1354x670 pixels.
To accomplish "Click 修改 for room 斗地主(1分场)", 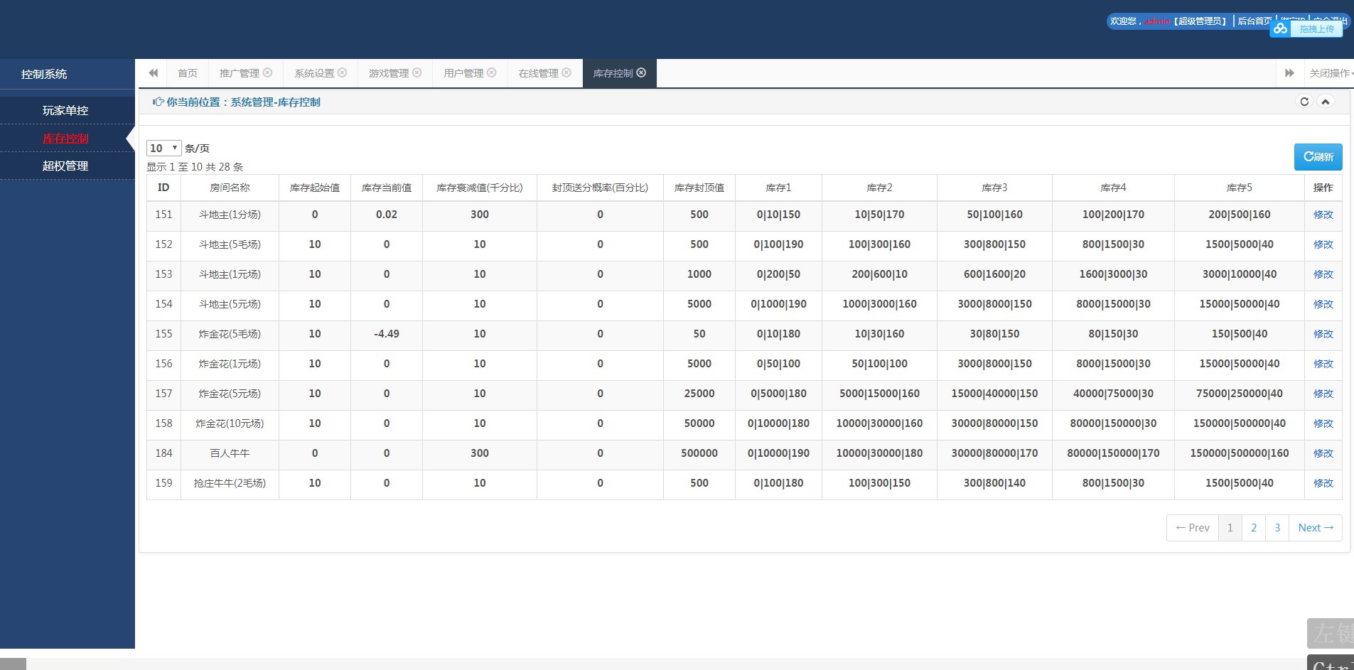I will click(x=1323, y=215).
